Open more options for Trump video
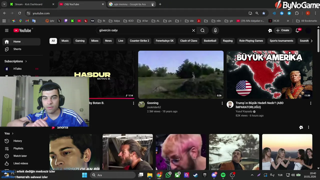The width and height of the screenshot is (320, 180). click(x=311, y=103)
